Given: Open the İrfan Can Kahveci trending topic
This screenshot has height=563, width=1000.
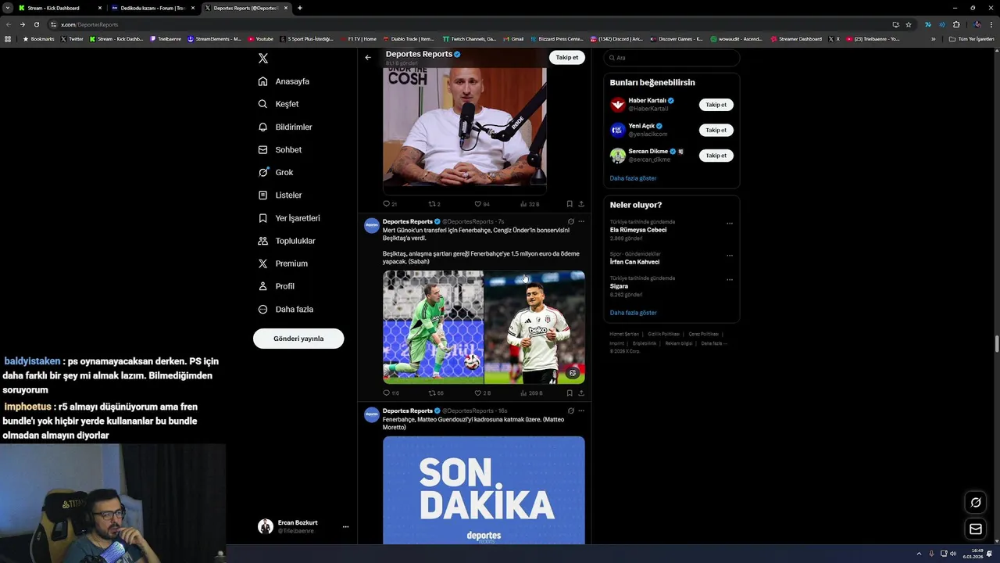Looking at the screenshot, I should tap(634, 262).
